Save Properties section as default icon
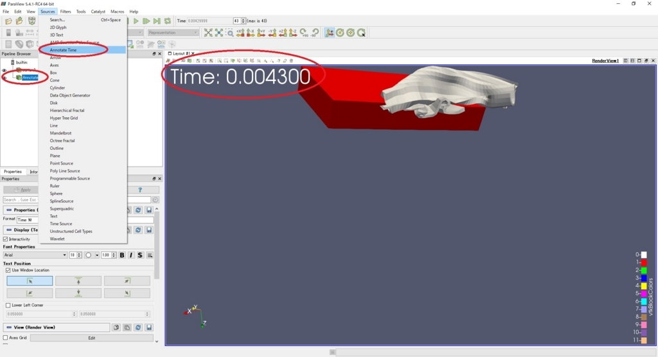This screenshot has width=658, height=357. tap(149, 210)
